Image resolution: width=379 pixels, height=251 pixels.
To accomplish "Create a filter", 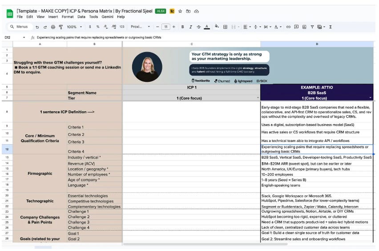I will click(x=312, y=27).
